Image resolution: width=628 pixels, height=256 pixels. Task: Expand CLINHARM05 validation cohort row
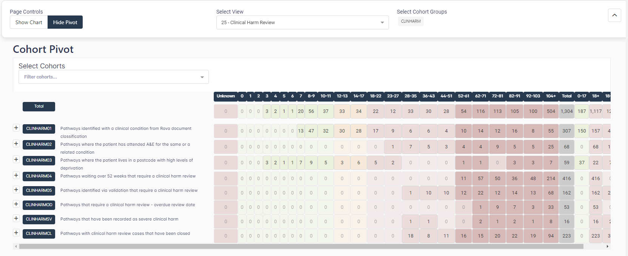(x=16, y=190)
